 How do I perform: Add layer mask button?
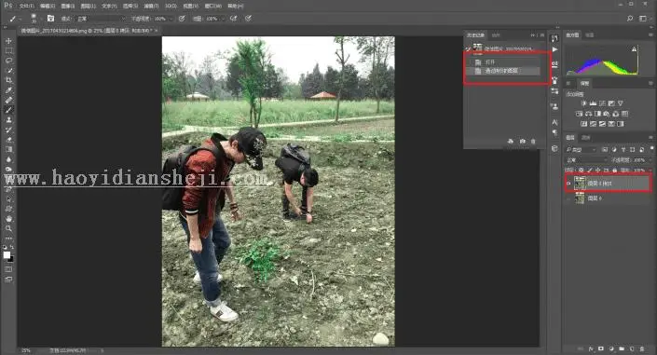pos(601,348)
